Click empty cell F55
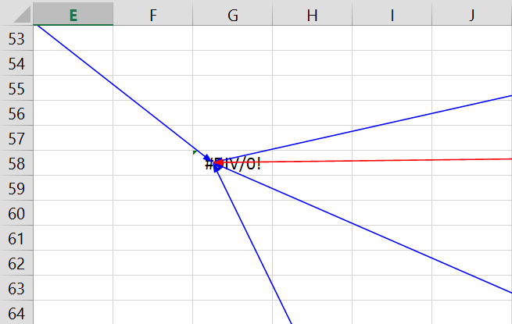This screenshot has height=324, width=512. tap(152, 88)
